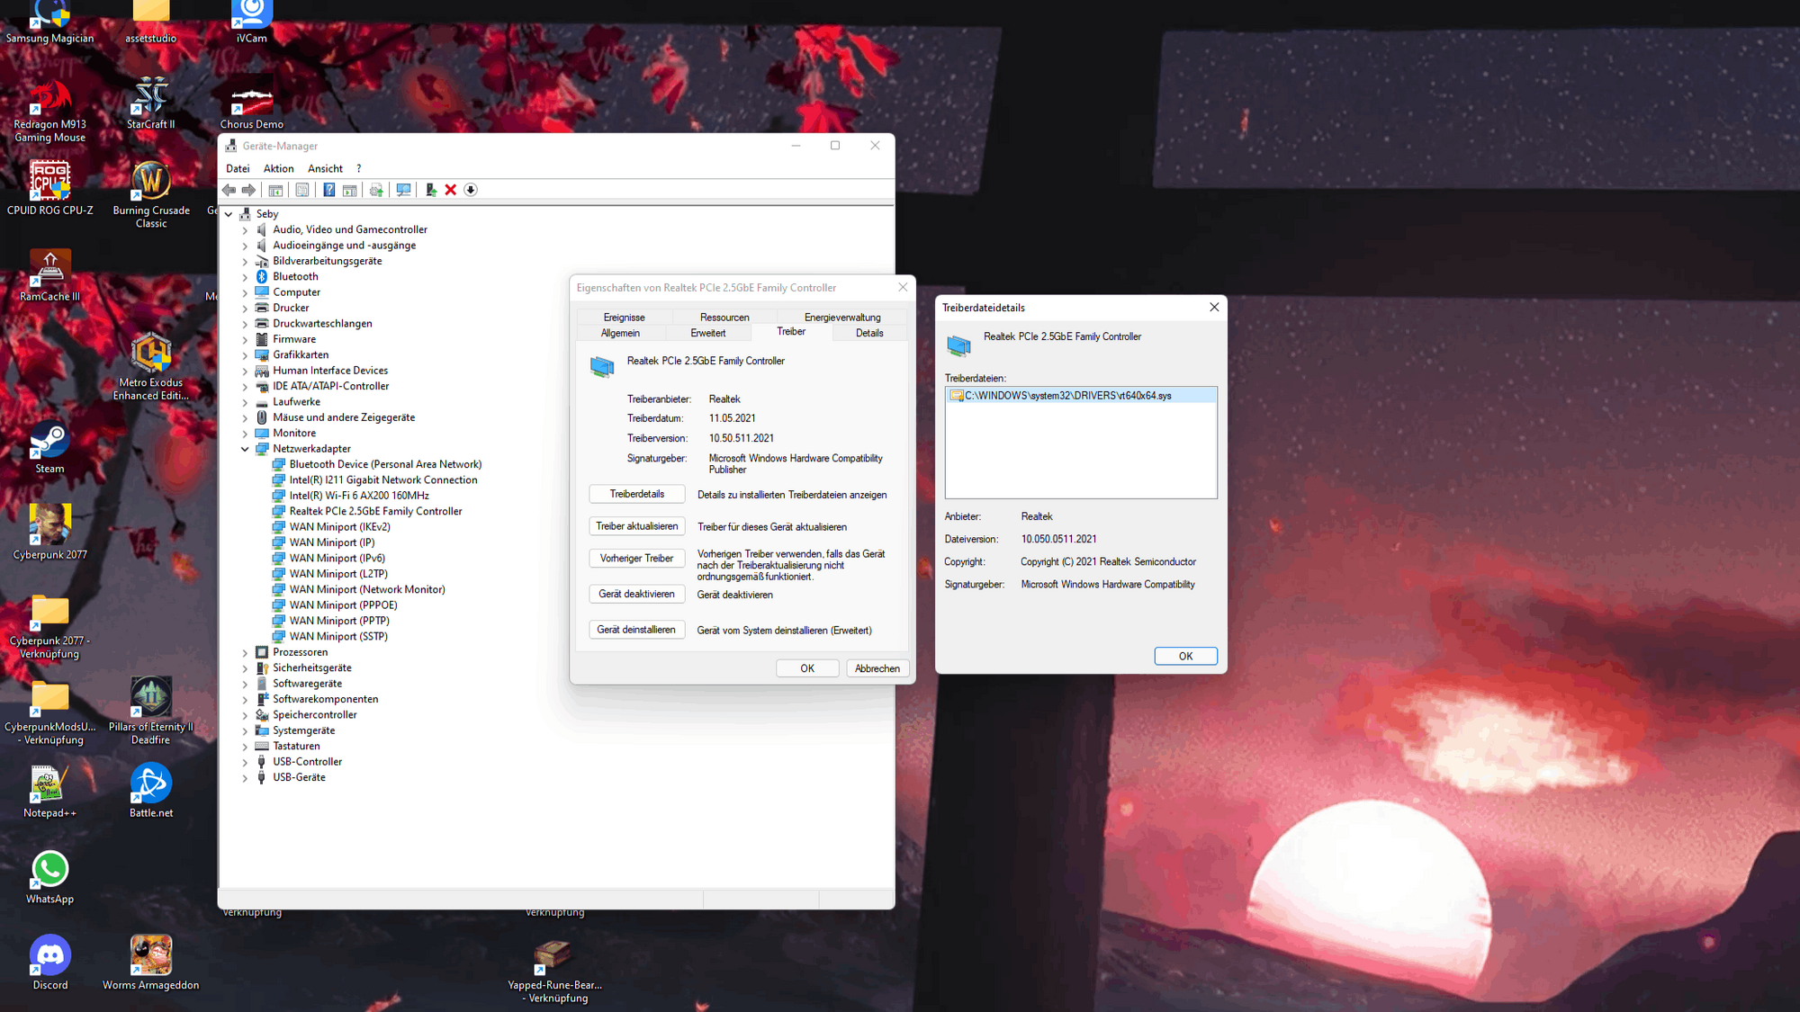This screenshot has width=1800, height=1012.
Task: Select WAN Miniport (Network Monitor) entry
Action: click(367, 590)
